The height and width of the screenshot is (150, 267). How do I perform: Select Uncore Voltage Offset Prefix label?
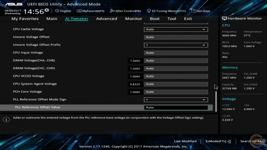pos(37,45)
